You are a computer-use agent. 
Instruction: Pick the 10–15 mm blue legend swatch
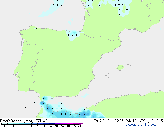[34, 124]
